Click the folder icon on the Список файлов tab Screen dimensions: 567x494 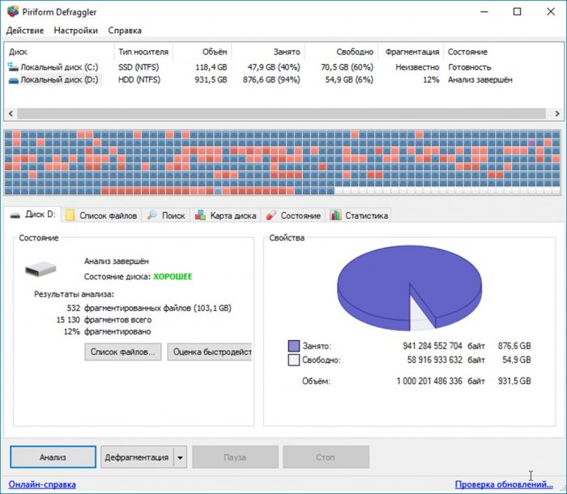[x=70, y=215]
